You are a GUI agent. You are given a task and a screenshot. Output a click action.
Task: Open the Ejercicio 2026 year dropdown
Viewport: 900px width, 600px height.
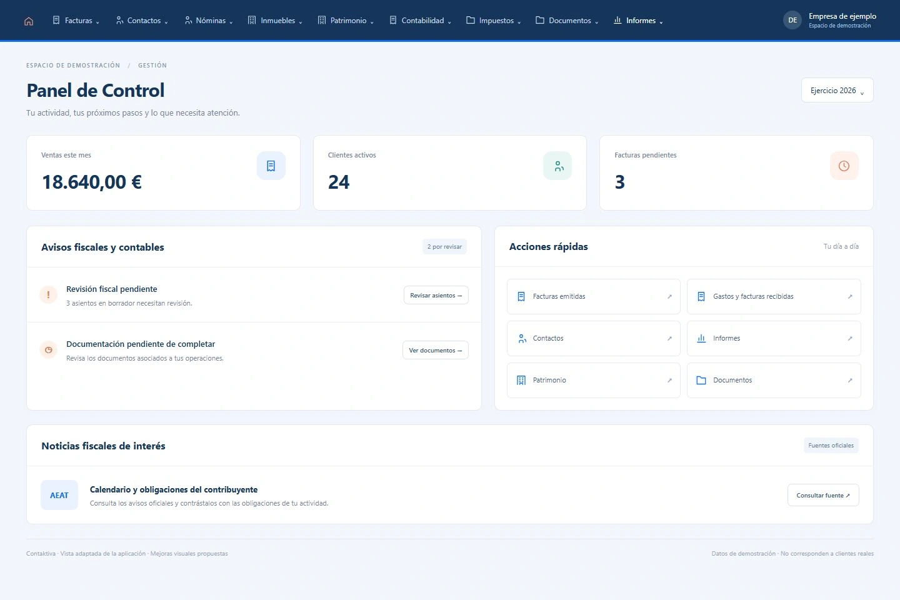pos(837,90)
